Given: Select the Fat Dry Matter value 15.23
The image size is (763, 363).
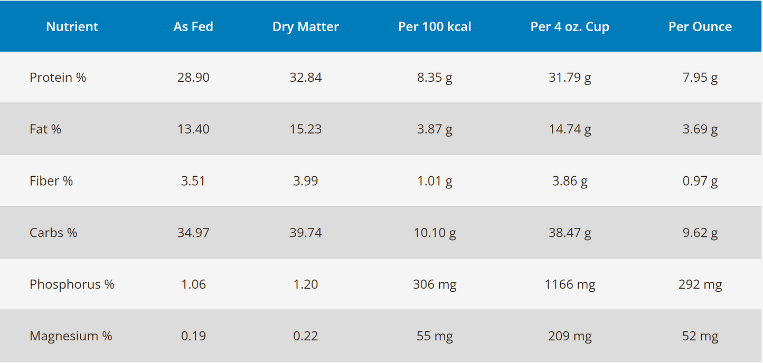Looking at the screenshot, I should 305,129.
